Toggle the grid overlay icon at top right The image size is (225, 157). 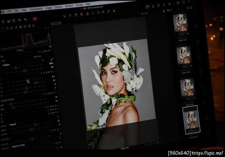[x=159, y=6]
